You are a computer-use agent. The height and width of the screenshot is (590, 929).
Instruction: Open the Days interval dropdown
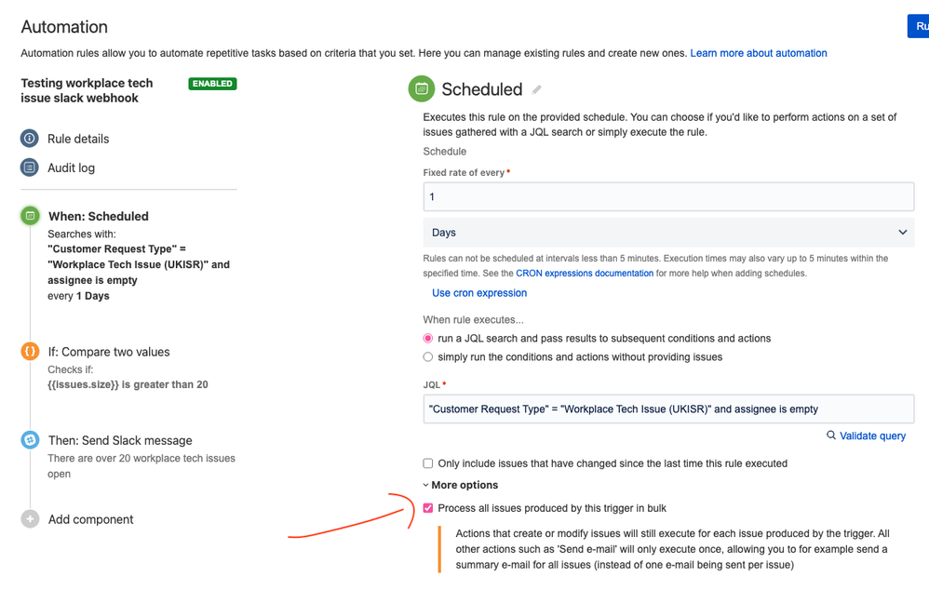[x=668, y=233]
